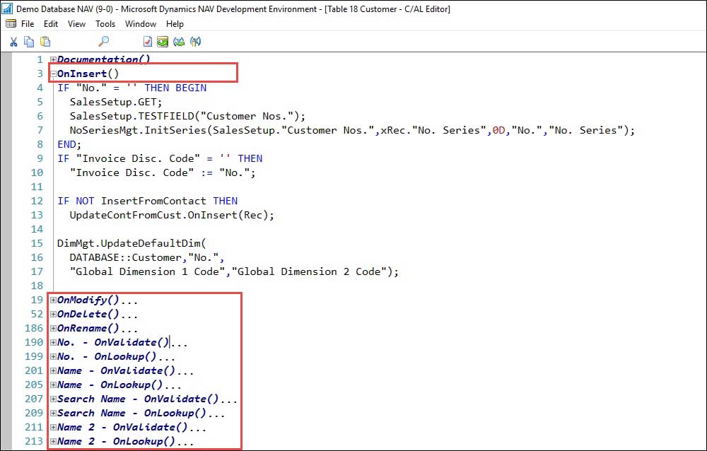707x451 pixels.
Task: Click the Global Dimension 1 Code line
Action: pyautogui.click(x=234, y=271)
